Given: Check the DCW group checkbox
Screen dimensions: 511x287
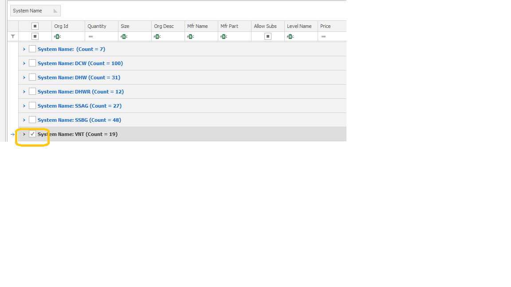Looking at the screenshot, I should [32, 63].
